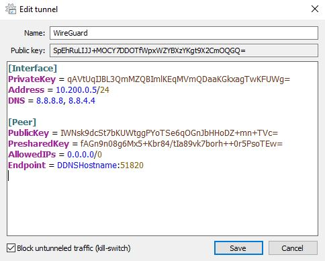Click the Cancel button
The width and height of the screenshot is (325, 261).
[293, 248]
